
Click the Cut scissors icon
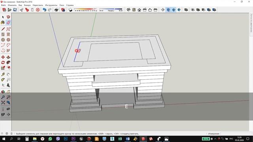click(22, 10)
